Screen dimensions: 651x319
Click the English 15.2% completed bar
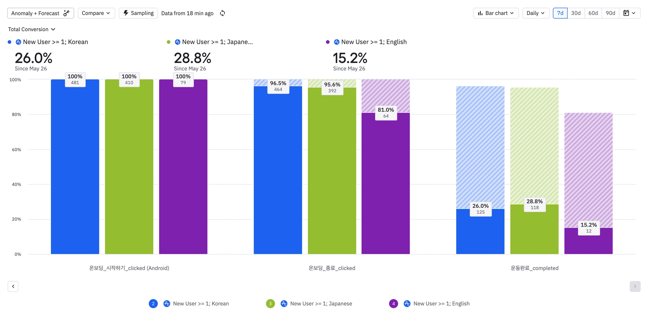tap(588, 241)
